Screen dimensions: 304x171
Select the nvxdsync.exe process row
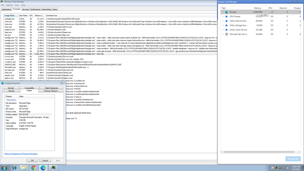coord(110,62)
